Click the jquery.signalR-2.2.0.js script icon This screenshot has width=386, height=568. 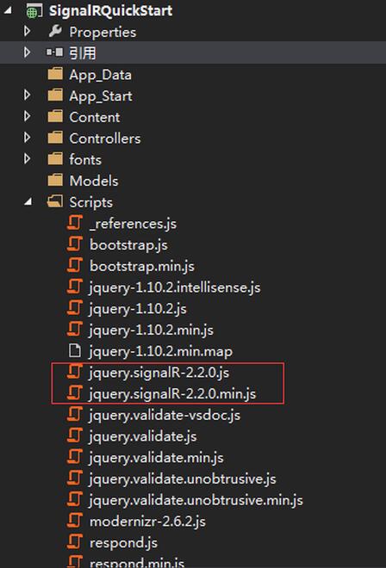click(75, 372)
